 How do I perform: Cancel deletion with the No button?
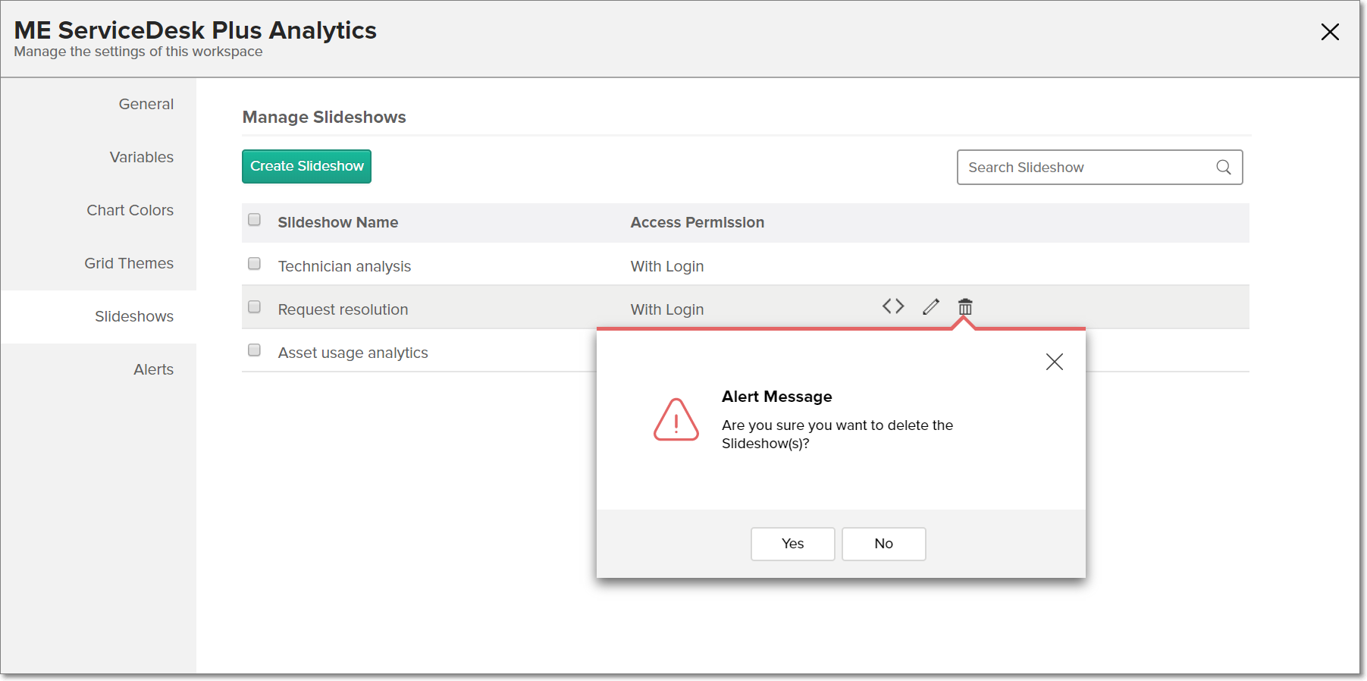(x=883, y=544)
